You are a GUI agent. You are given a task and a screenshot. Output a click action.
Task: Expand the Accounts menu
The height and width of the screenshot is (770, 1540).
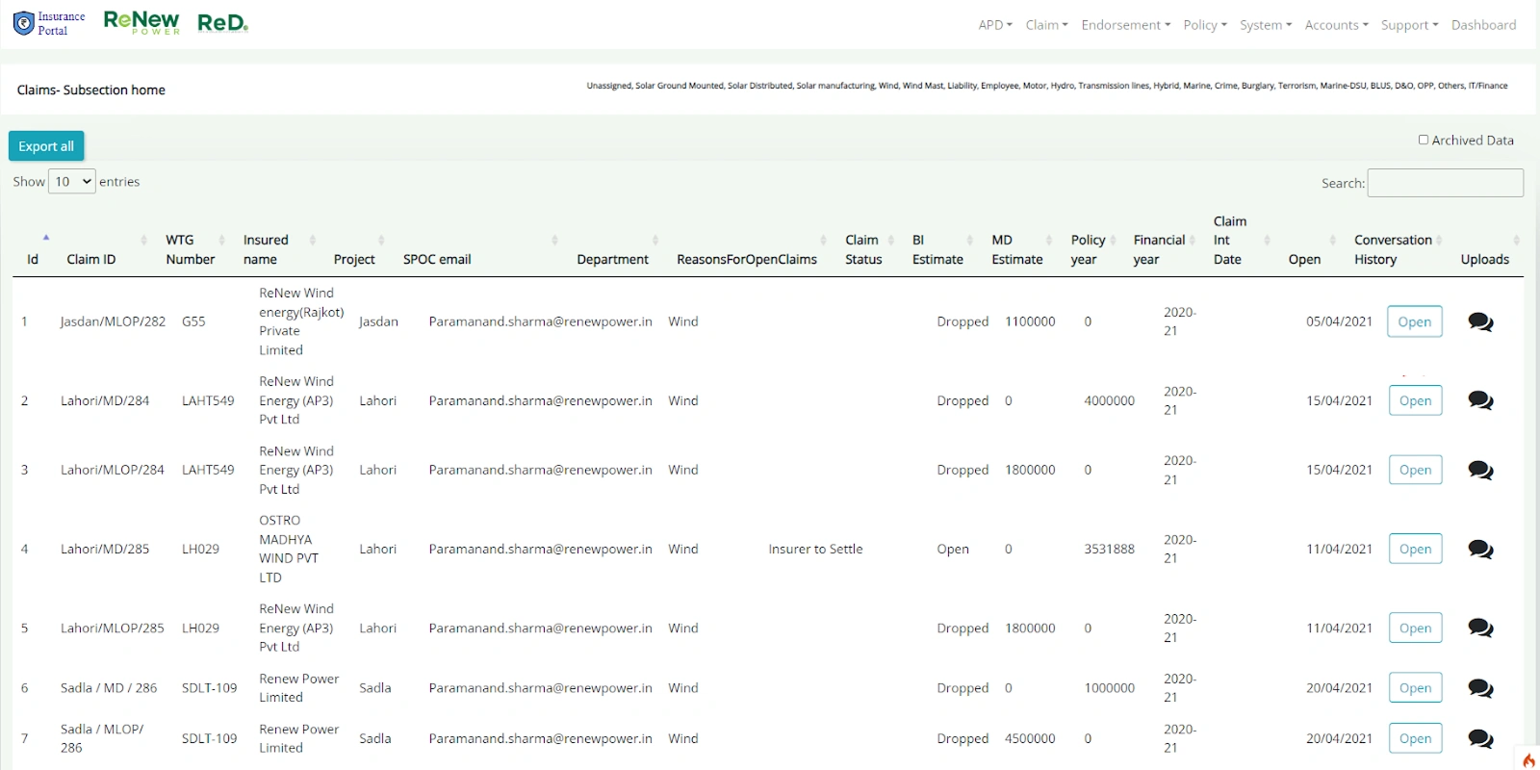tap(1336, 25)
